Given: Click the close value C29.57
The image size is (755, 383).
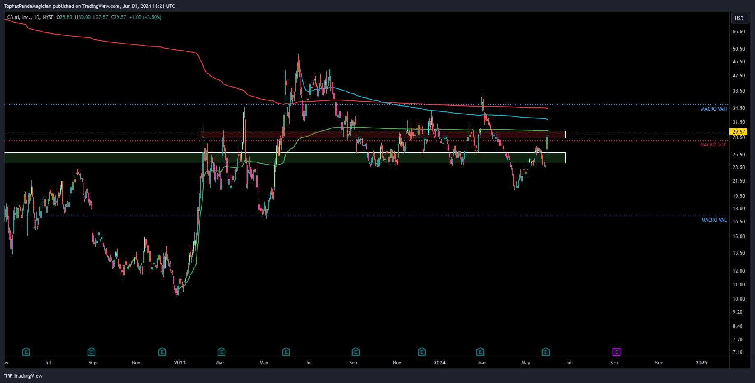Looking at the screenshot, I should (118, 17).
